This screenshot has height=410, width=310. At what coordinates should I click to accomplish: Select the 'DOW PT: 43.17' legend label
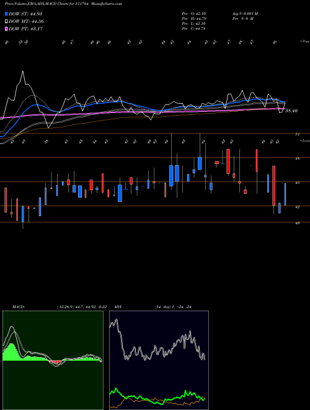point(25,29)
